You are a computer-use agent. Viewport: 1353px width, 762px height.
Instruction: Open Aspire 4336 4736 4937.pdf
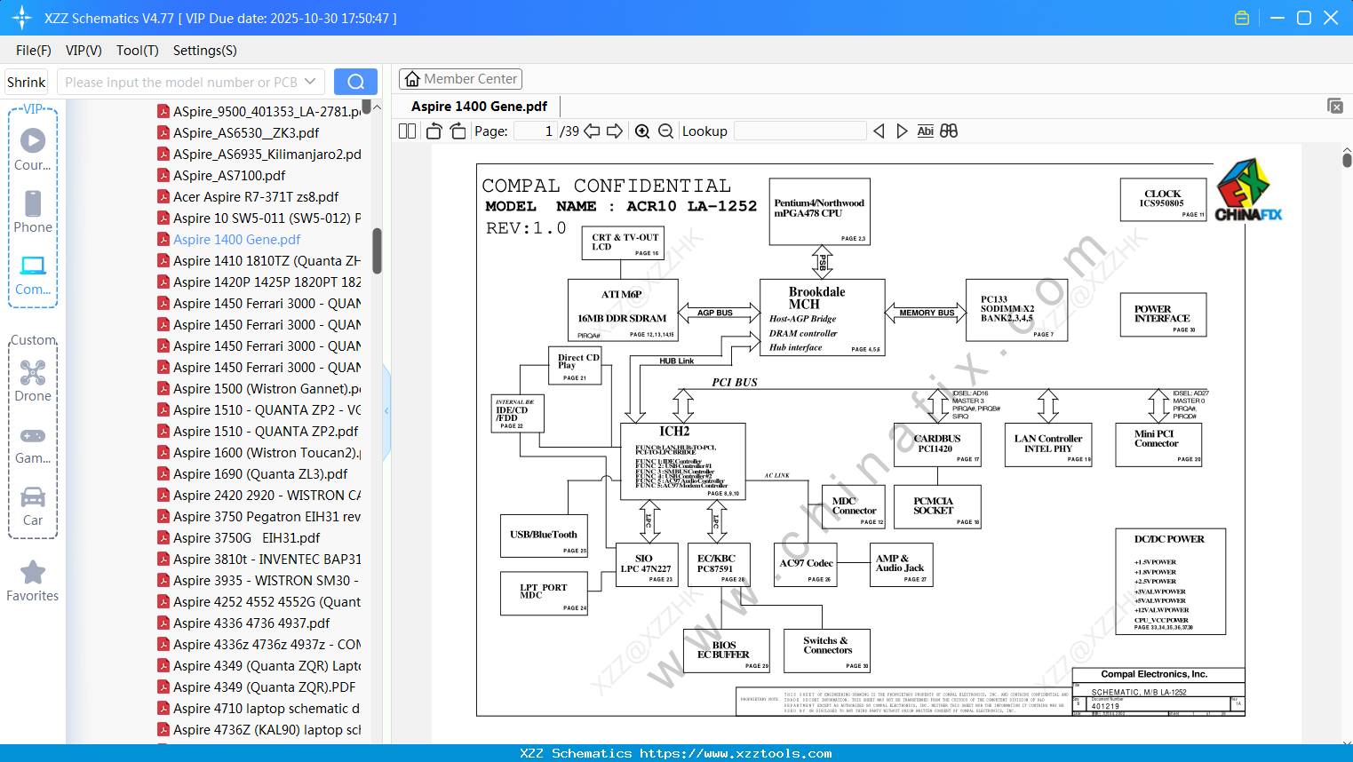coord(243,623)
